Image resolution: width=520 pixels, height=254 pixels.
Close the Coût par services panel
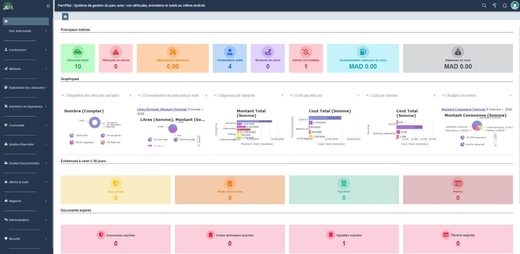434,95
